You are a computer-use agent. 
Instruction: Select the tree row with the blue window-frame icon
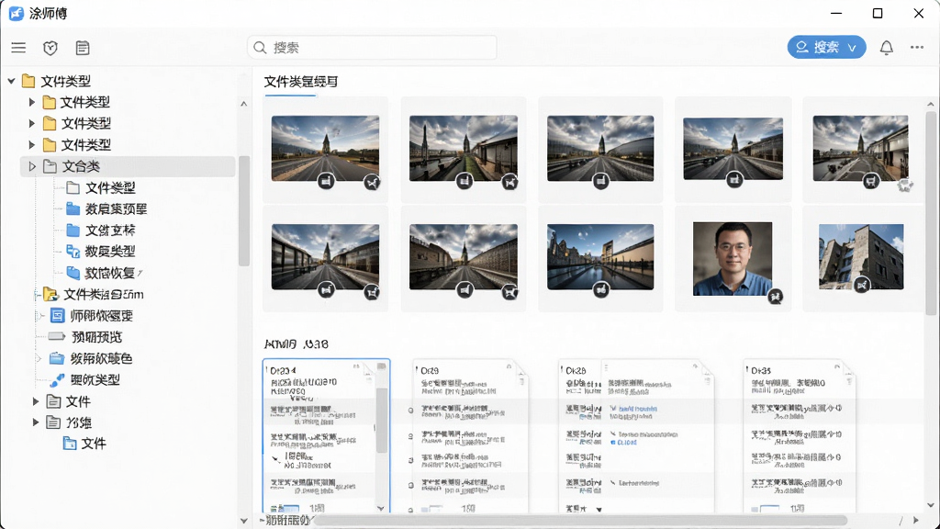click(x=91, y=316)
